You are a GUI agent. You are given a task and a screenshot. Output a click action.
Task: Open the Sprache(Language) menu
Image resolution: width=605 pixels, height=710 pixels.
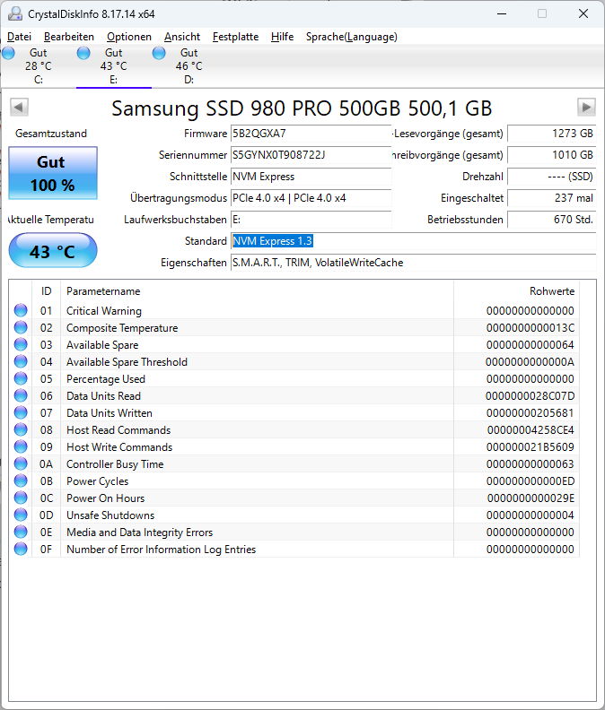[352, 37]
